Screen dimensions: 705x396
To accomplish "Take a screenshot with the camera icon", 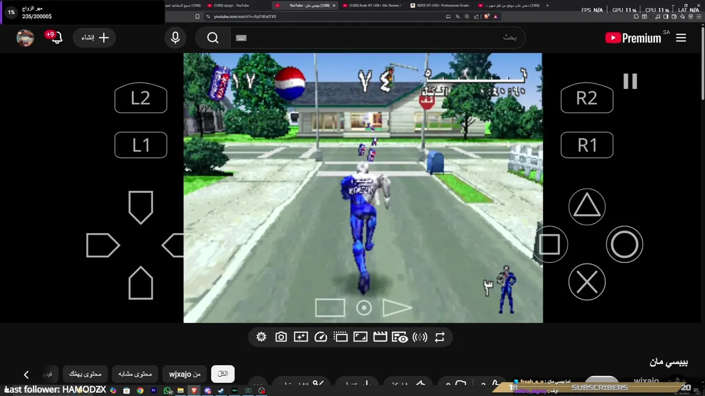I will [281, 337].
